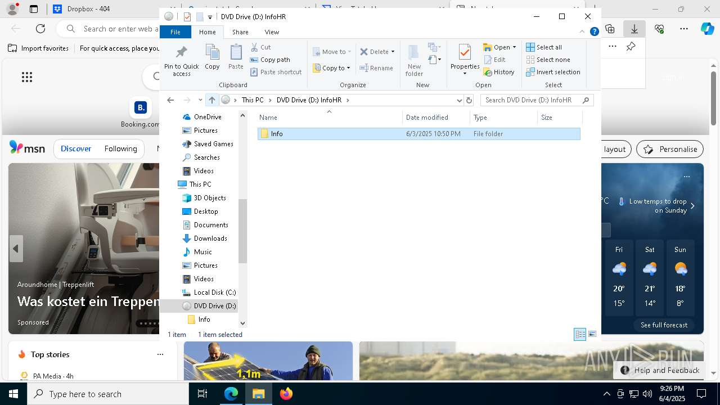Image resolution: width=720 pixels, height=405 pixels.
Task: Select Saved Games in navigation pane
Action: click(x=213, y=144)
